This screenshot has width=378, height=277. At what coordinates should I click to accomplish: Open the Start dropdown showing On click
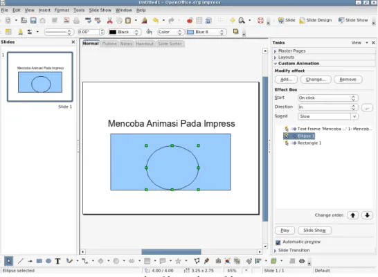pyautogui.click(x=328, y=98)
